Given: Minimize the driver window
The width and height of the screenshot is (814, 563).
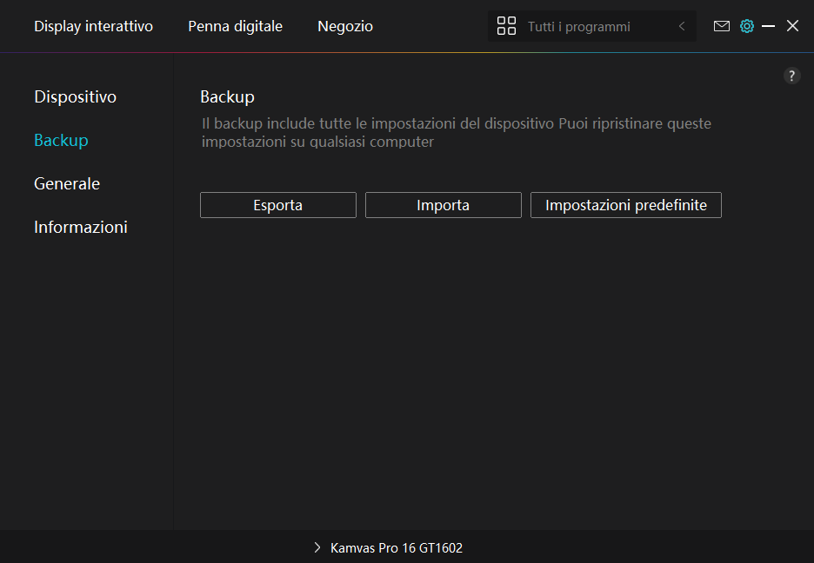Looking at the screenshot, I should [769, 26].
